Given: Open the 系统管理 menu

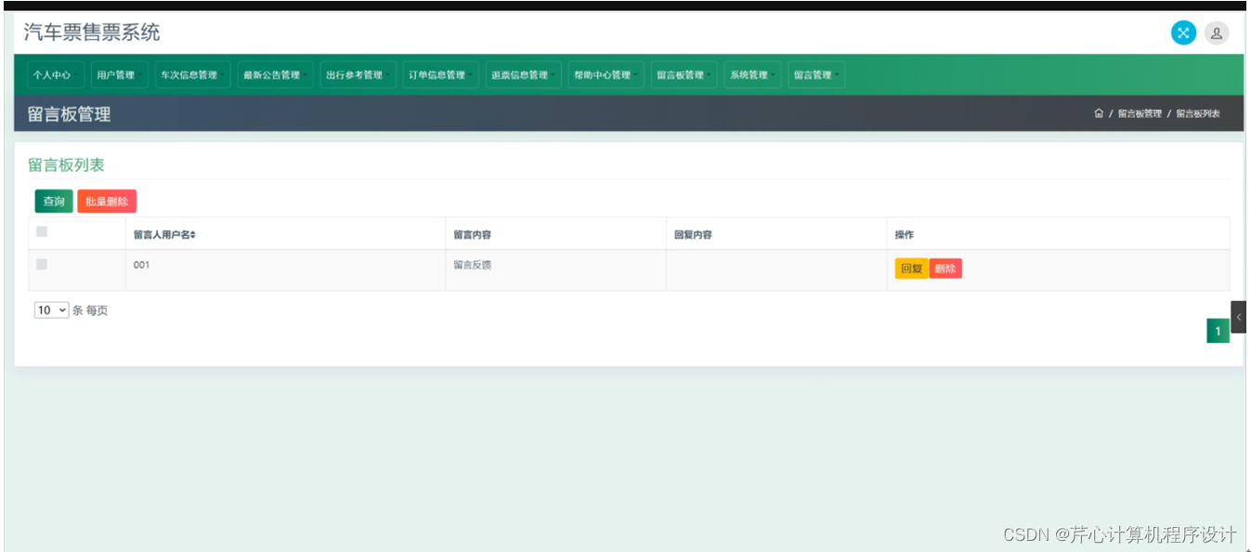Looking at the screenshot, I should click(752, 75).
